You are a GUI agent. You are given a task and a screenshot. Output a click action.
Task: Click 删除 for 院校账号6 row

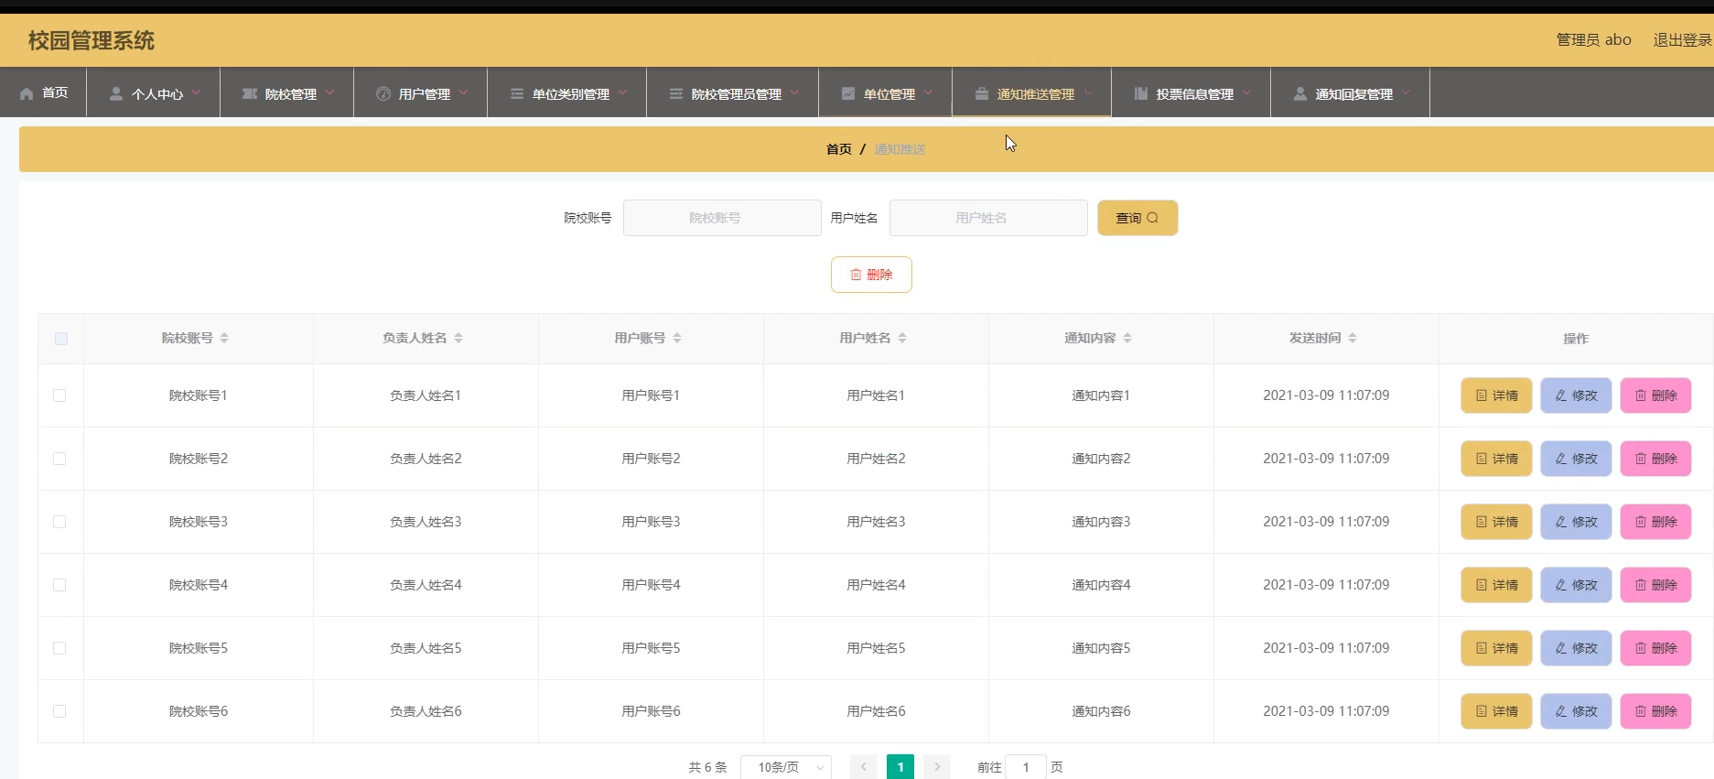(1655, 711)
